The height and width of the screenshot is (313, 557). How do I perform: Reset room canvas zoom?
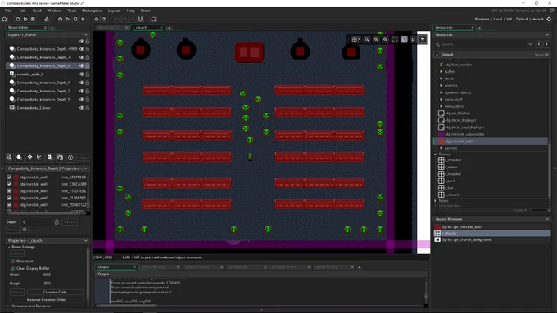click(x=376, y=39)
